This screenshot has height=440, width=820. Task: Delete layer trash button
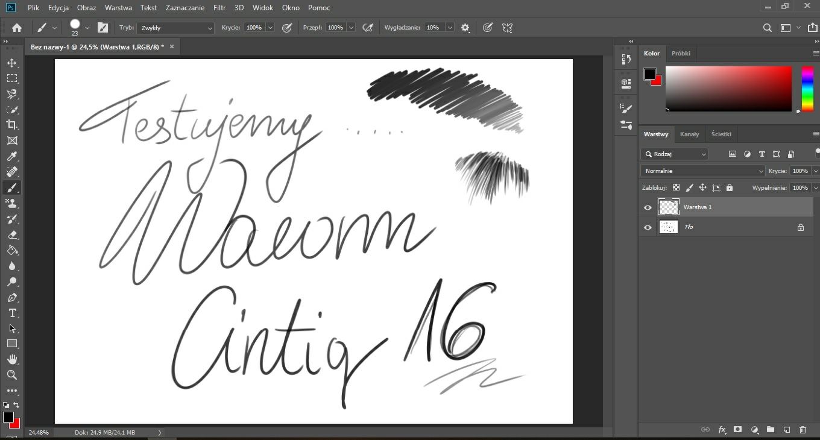pos(803,430)
